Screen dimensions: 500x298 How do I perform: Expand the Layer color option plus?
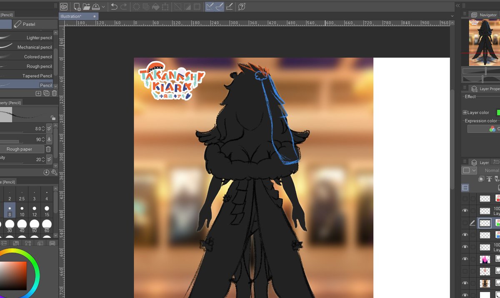(x=465, y=112)
